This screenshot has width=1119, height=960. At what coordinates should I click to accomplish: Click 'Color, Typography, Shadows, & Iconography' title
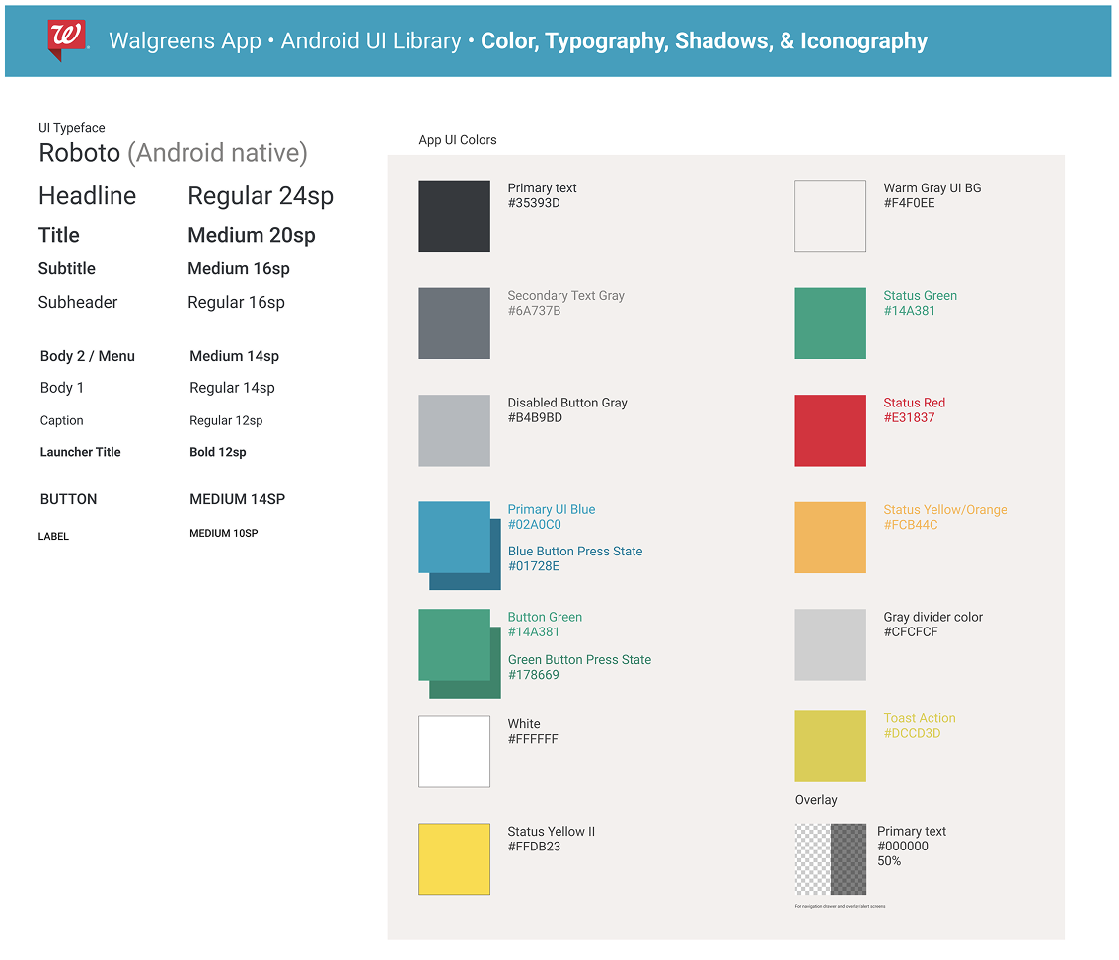point(704,41)
